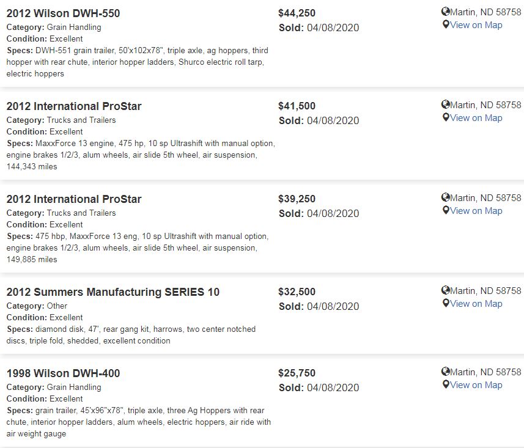Open View on Map for $41,500 ProStar
This screenshot has width=524, height=448.
point(476,118)
